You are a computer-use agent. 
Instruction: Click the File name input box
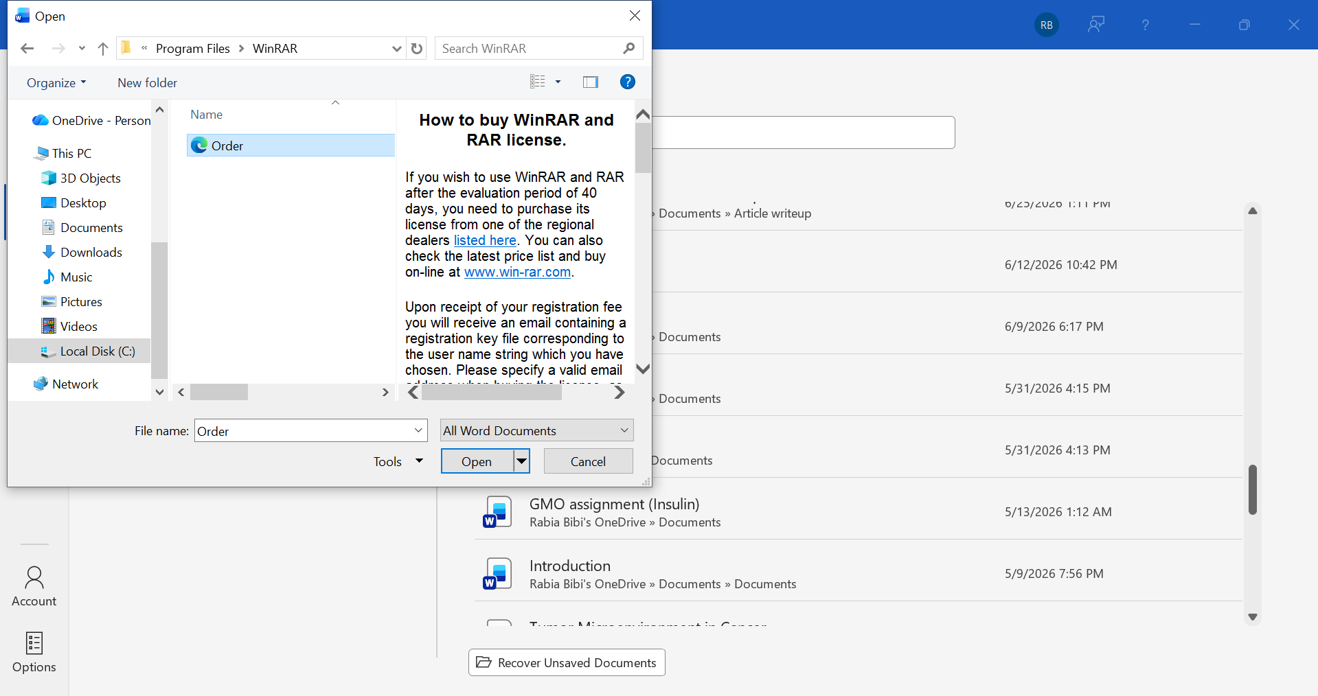coord(304,430)
